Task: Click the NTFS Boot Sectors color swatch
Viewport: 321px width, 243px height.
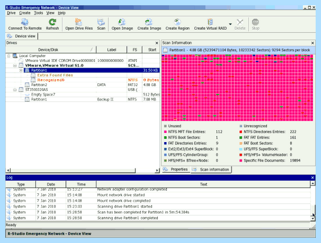Action: 165,138
